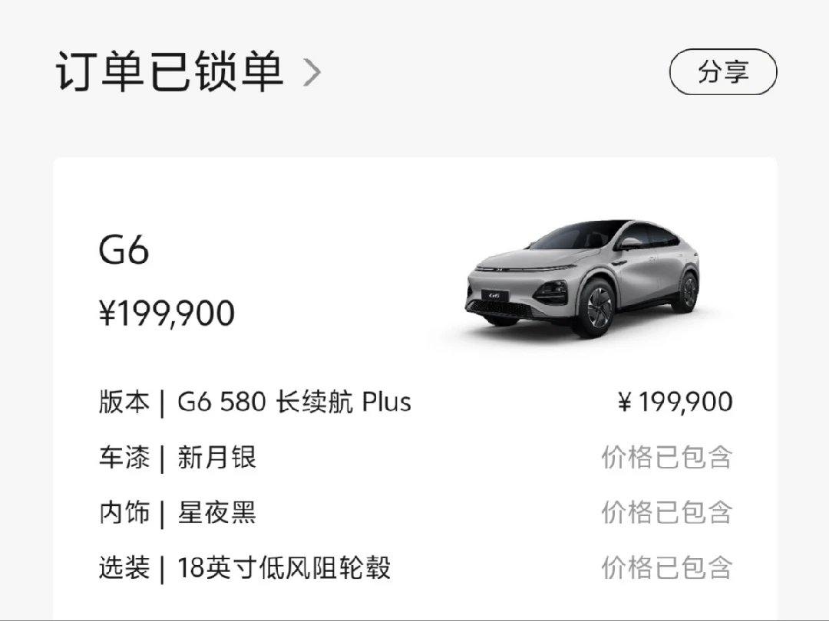Viewport: 829px width, 621px height.
Task: Tap 价格已包含 beside 新月银
Action: 667,457
